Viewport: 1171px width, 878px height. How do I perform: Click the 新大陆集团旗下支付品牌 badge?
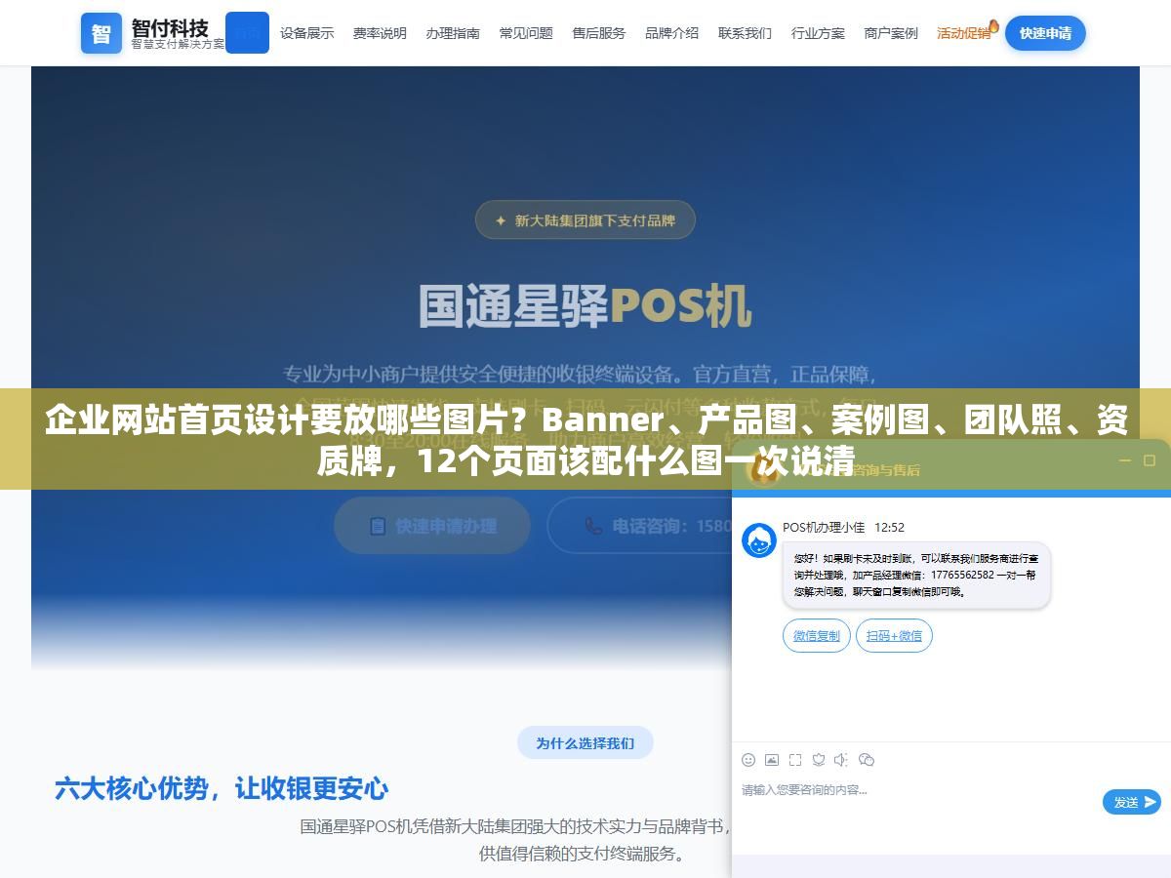tap(585, 220)
